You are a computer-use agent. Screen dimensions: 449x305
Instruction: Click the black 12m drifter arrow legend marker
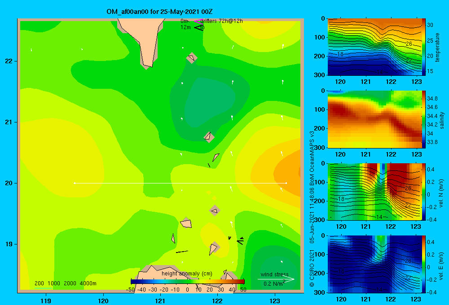(199, 27)
